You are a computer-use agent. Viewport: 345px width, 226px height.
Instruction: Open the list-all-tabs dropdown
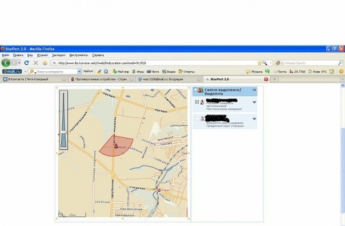coord(343,79)
